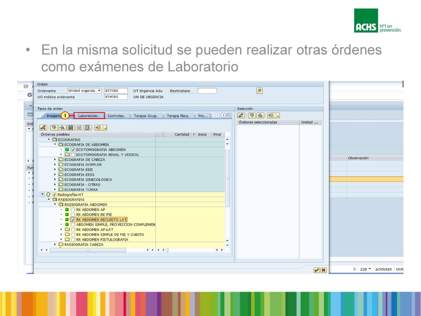
Task: Expand RADIOGRAFIA CABEZA node
Action: [x=55, y=244]
